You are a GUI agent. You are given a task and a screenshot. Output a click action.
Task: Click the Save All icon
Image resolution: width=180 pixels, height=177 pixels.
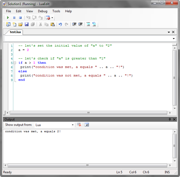coord(33,24)
